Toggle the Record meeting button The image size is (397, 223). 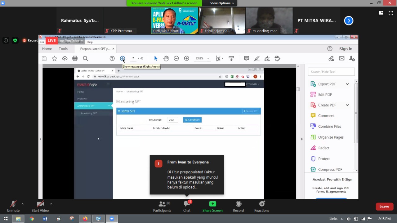[x=238, y=206]
